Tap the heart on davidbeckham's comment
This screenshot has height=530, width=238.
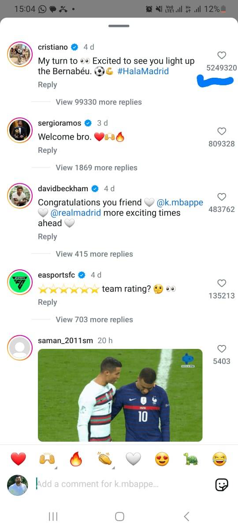(x=222, y=197)
